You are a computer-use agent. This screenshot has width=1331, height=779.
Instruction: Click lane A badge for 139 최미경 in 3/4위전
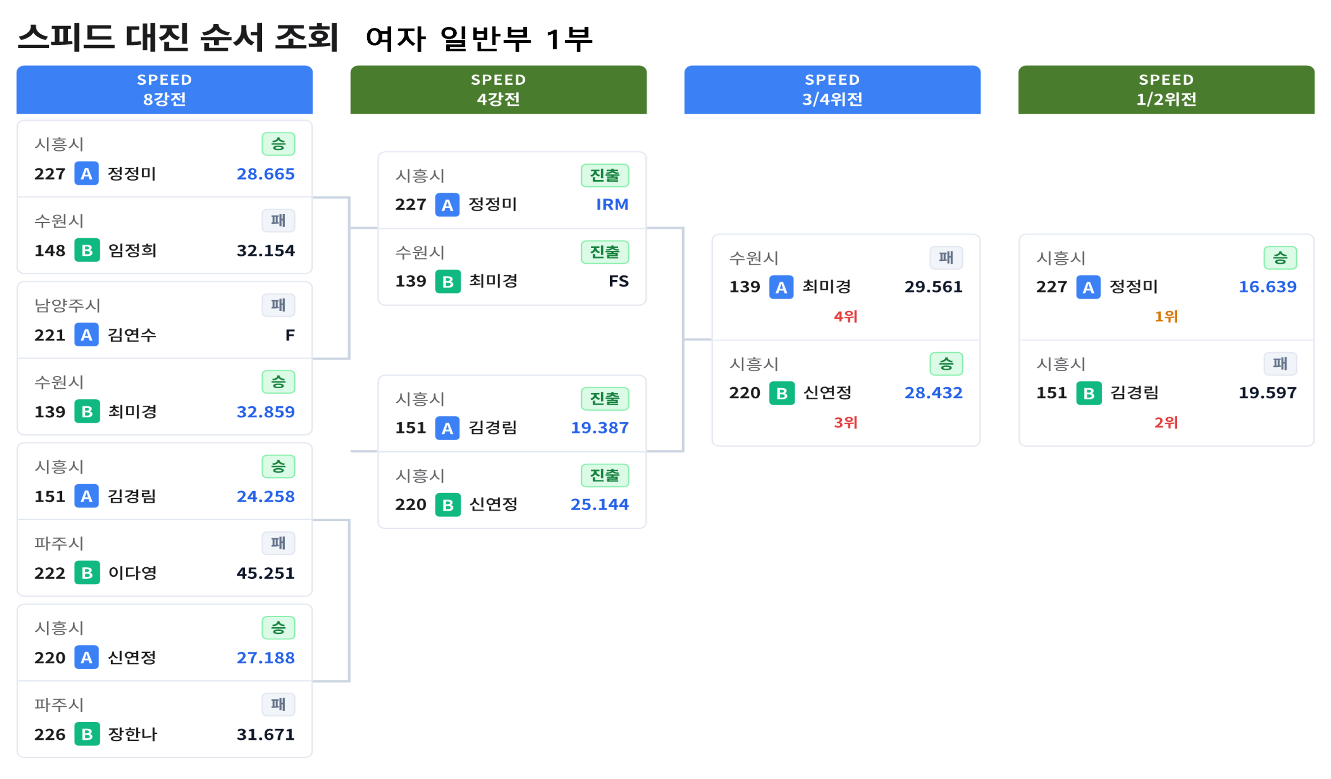click(781, 287)
